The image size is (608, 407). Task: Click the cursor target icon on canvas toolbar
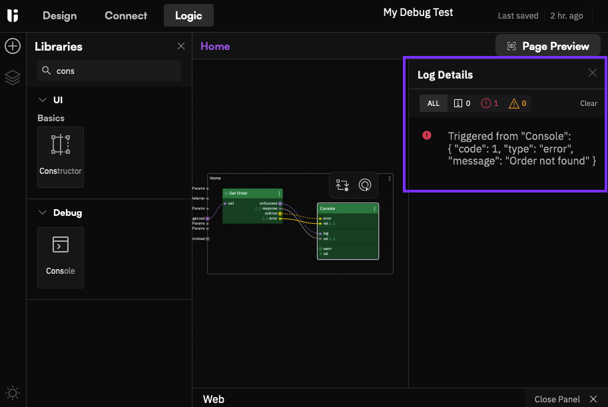point(365,185)
